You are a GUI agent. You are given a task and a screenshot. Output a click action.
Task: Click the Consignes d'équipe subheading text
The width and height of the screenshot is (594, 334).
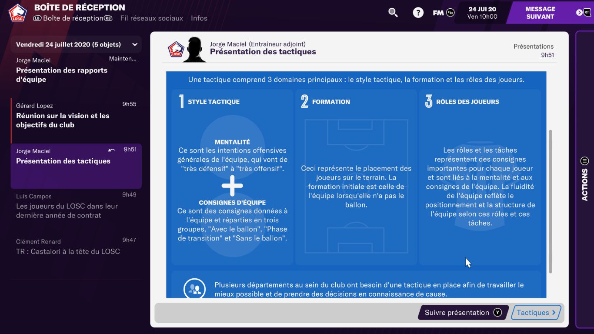coord(232,203)
